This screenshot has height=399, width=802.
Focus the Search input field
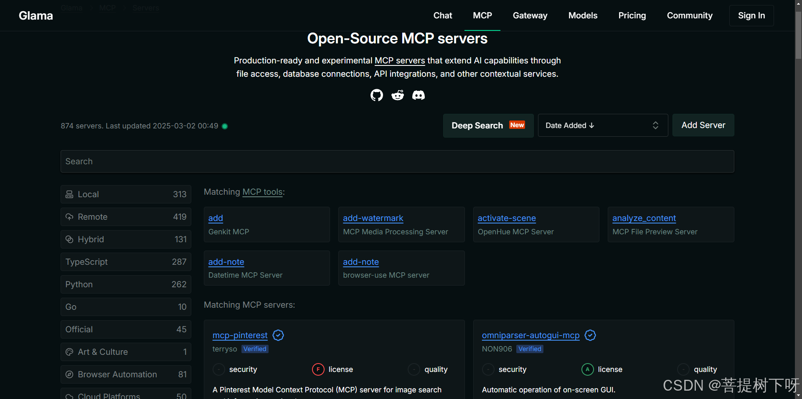397,161
